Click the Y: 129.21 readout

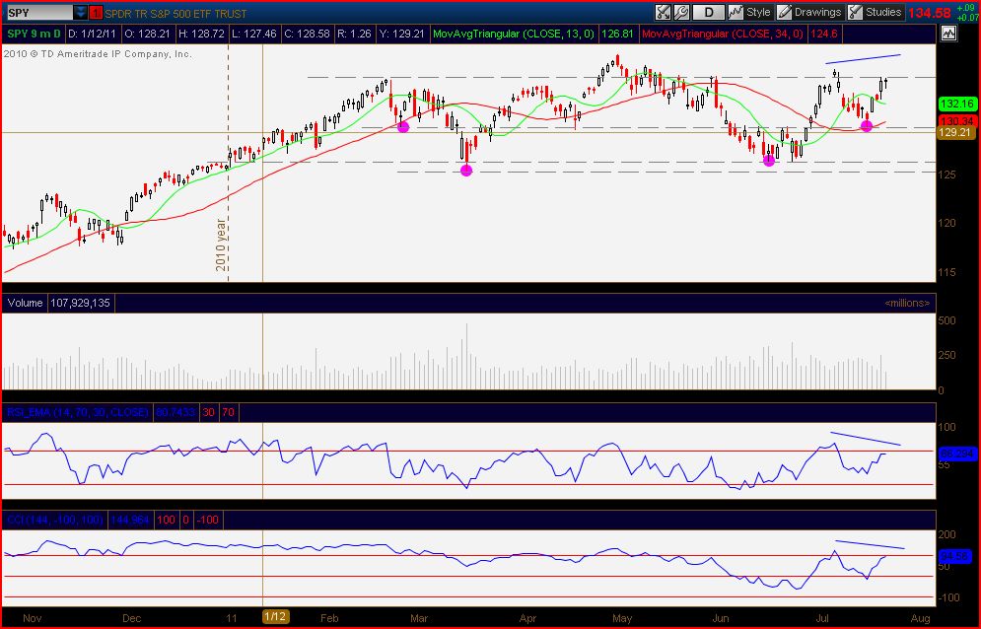[x=401, y=34]
